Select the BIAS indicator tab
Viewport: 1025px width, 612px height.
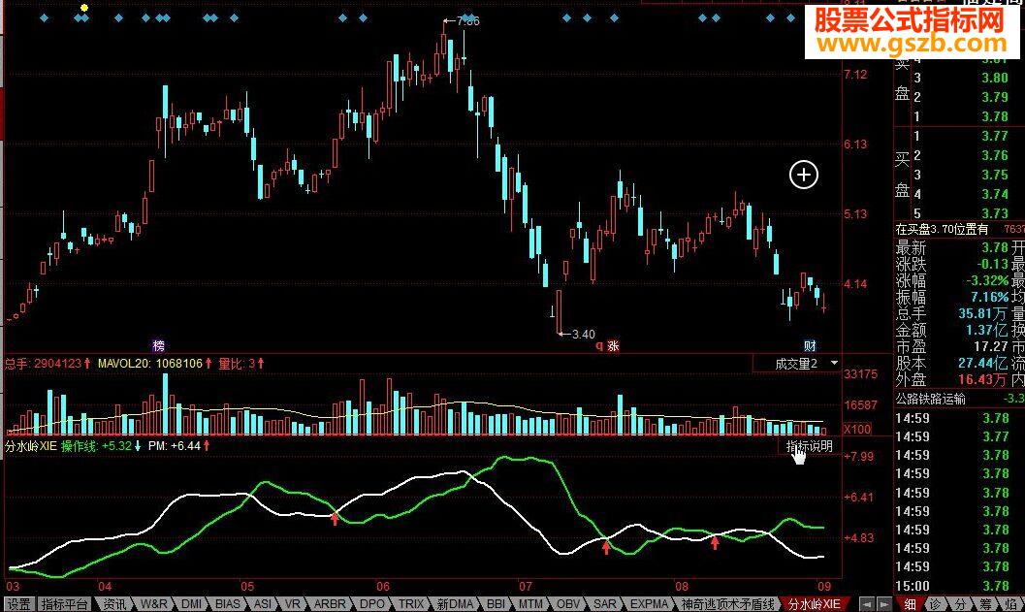(x=228, y=604)
